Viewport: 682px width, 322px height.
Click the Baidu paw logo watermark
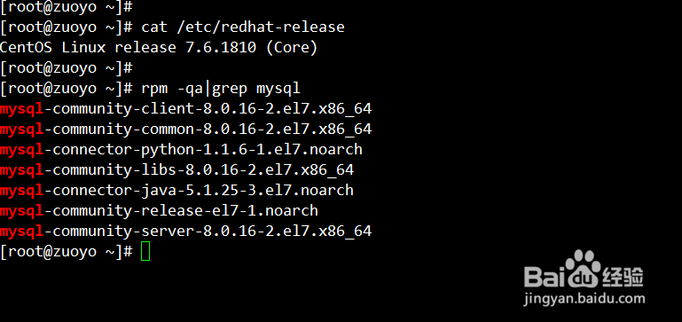click(583, 269)
